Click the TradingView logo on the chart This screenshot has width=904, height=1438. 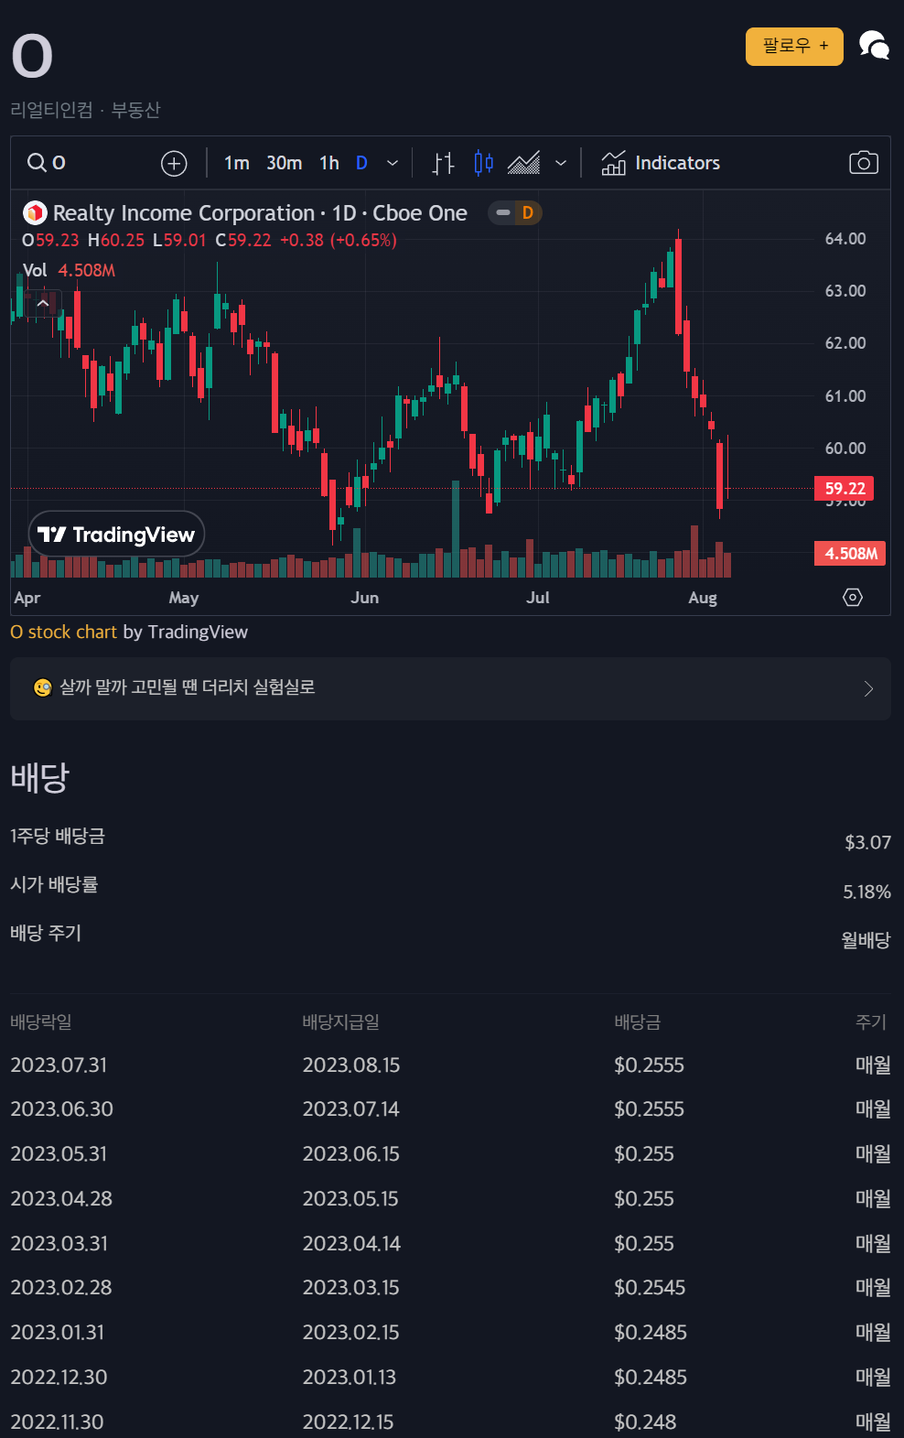(116, 534)
